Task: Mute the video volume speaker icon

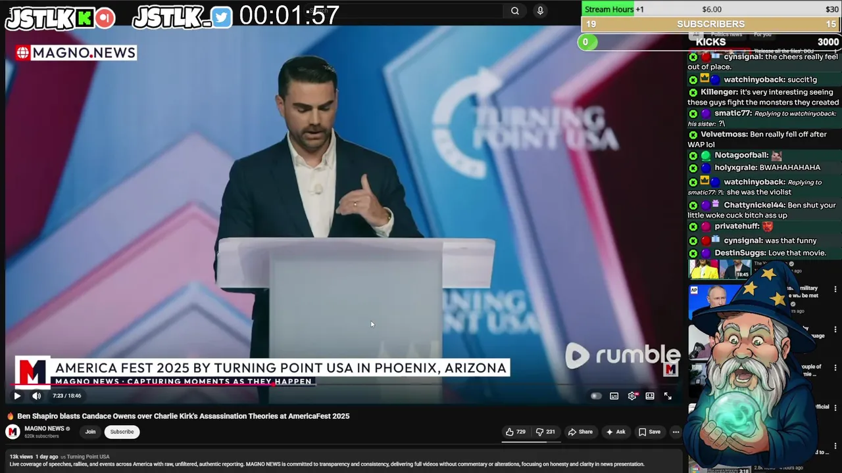Action: click(x=37, y=395)
